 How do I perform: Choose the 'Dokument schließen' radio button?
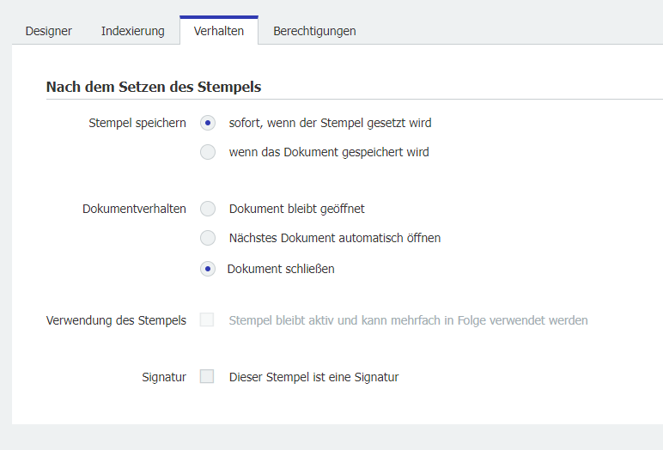[x=208, y=269]
